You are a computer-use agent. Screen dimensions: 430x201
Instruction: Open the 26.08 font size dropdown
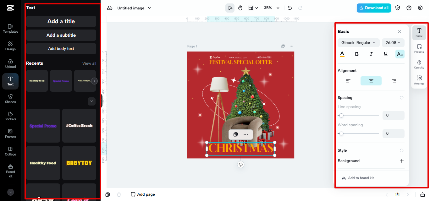click(393, 43)
